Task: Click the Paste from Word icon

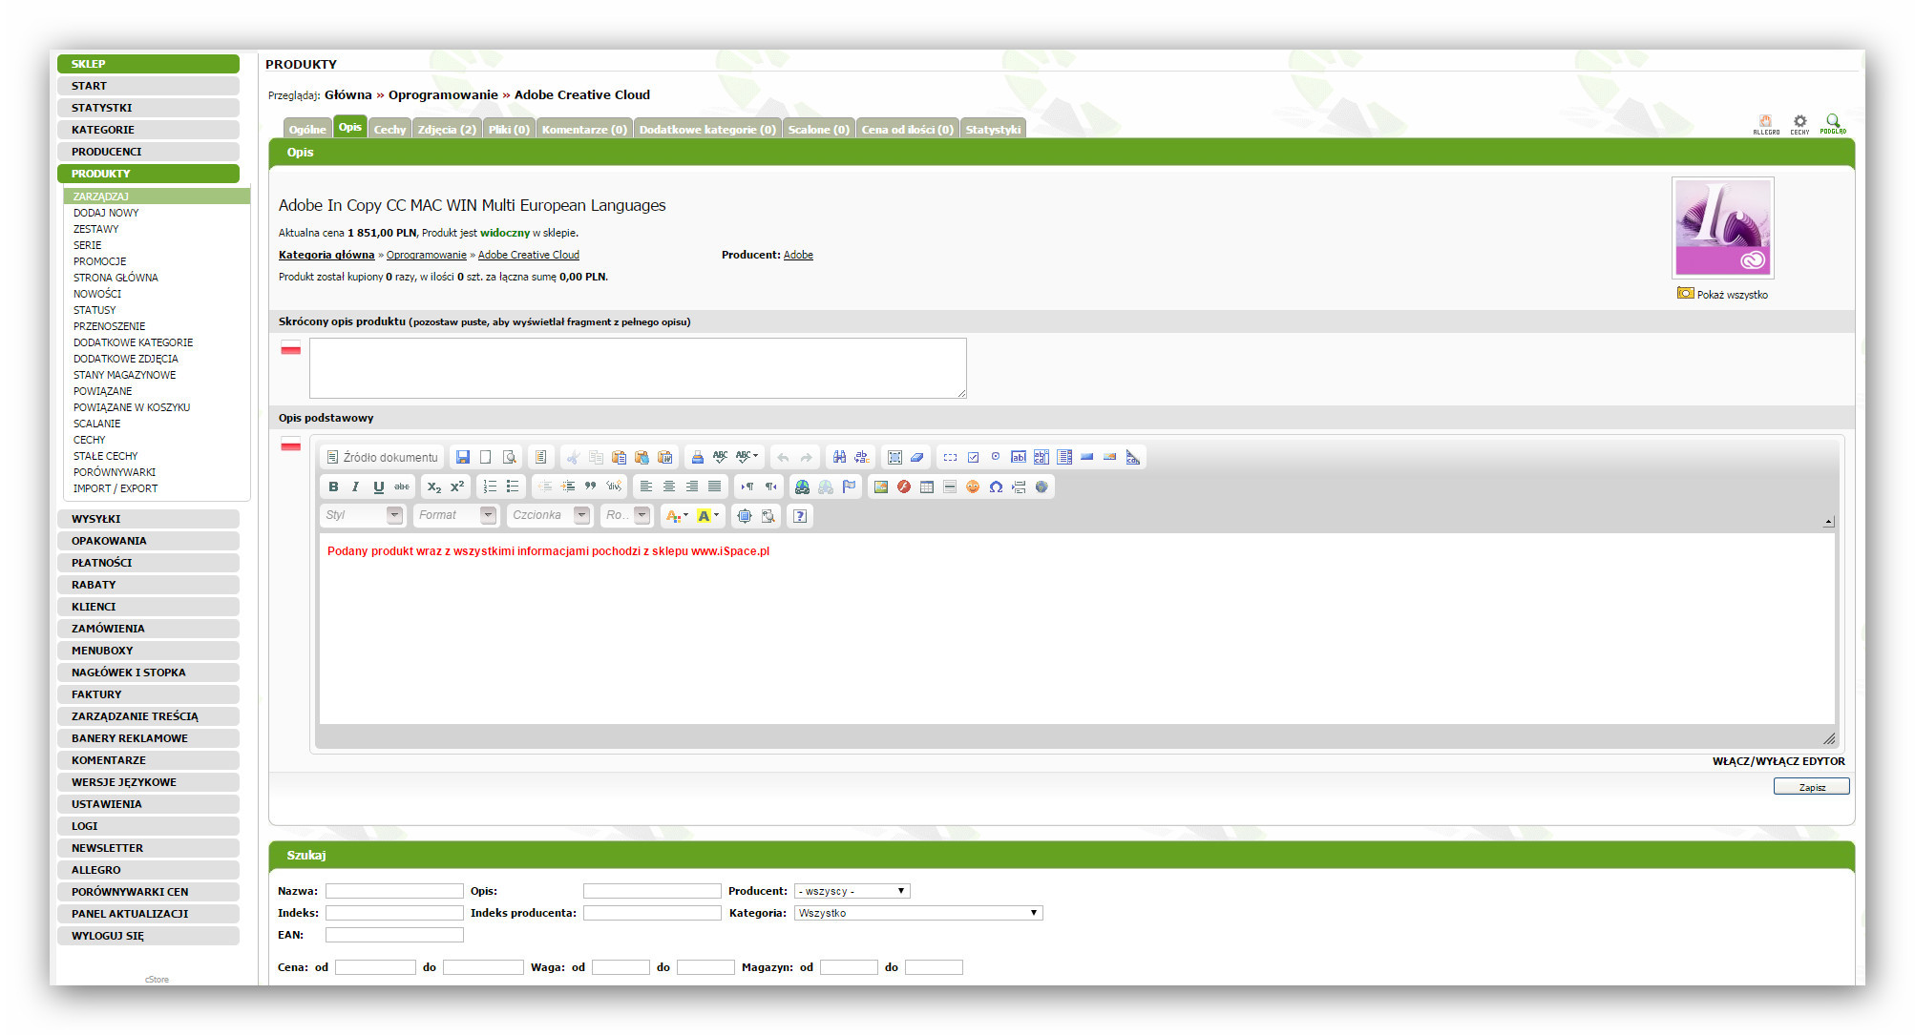Action: click(665, 457)
